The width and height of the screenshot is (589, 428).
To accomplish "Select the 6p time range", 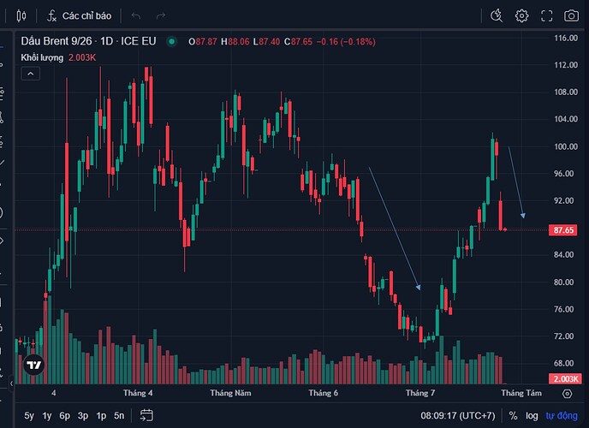I will (x=64, y=416).
